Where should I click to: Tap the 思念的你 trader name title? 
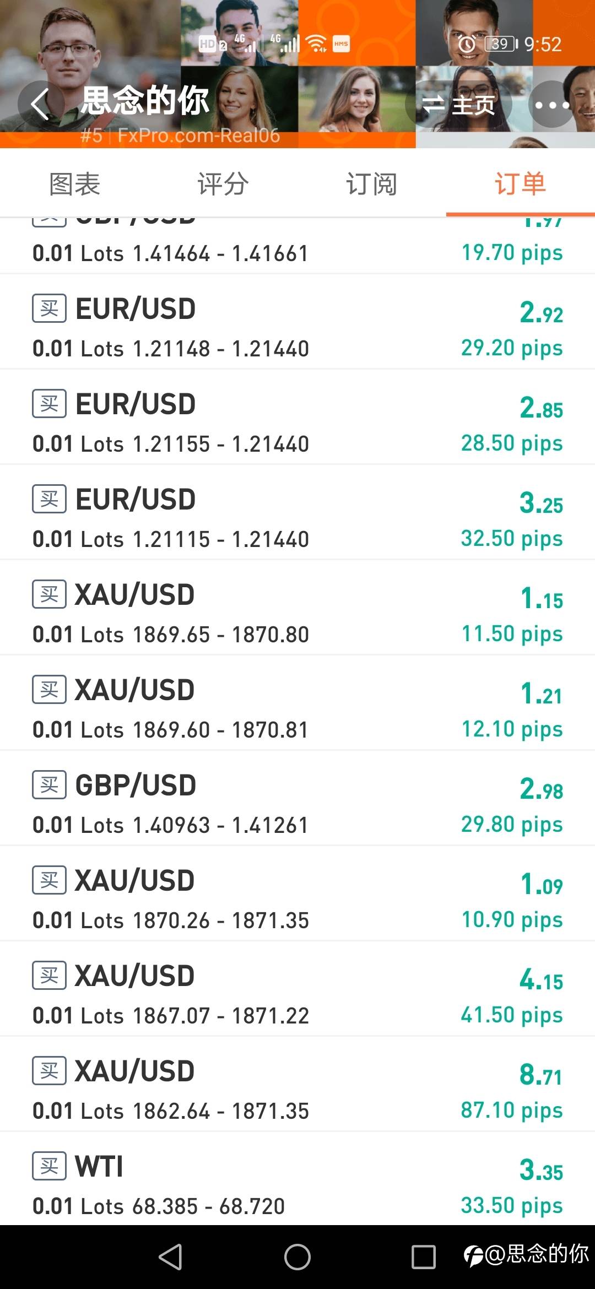[x=145, y=100]
